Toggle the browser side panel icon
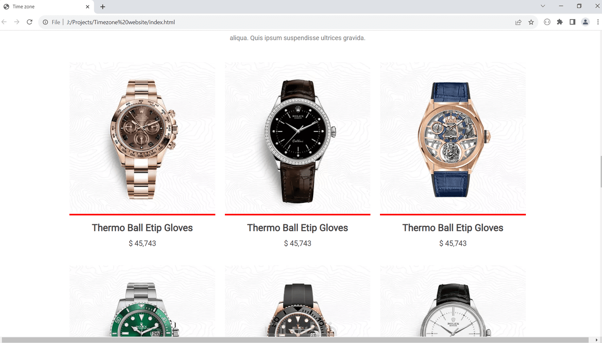Viewport: 602px width, 343px height. [x=573, y=22]
